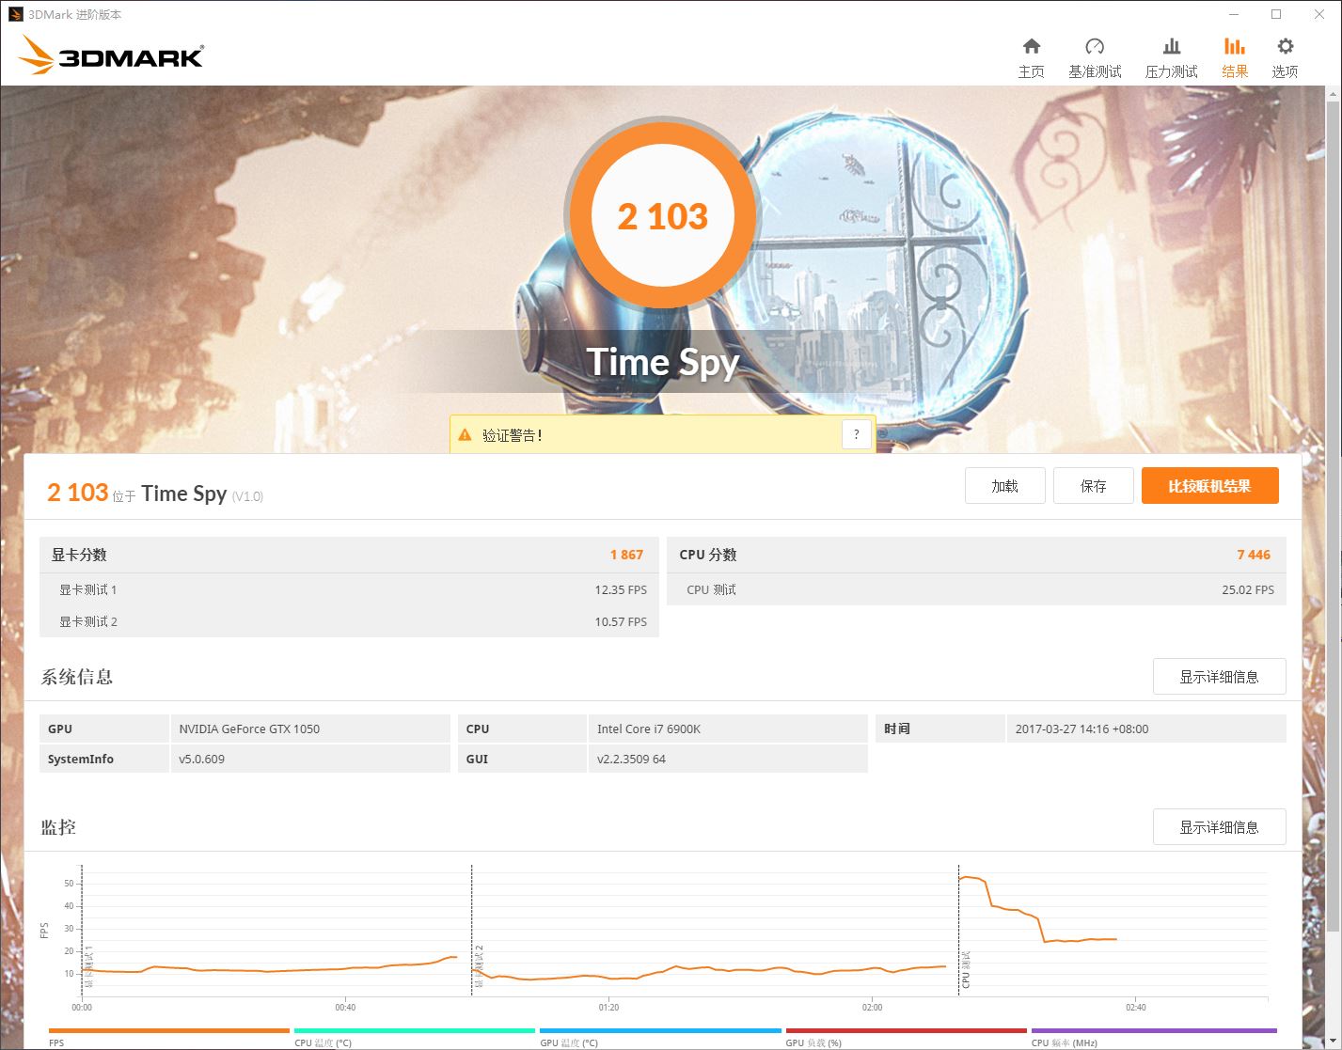1342x1050 pixels.
Task: Open the 主页 home icon
Action: [1032, 47]
